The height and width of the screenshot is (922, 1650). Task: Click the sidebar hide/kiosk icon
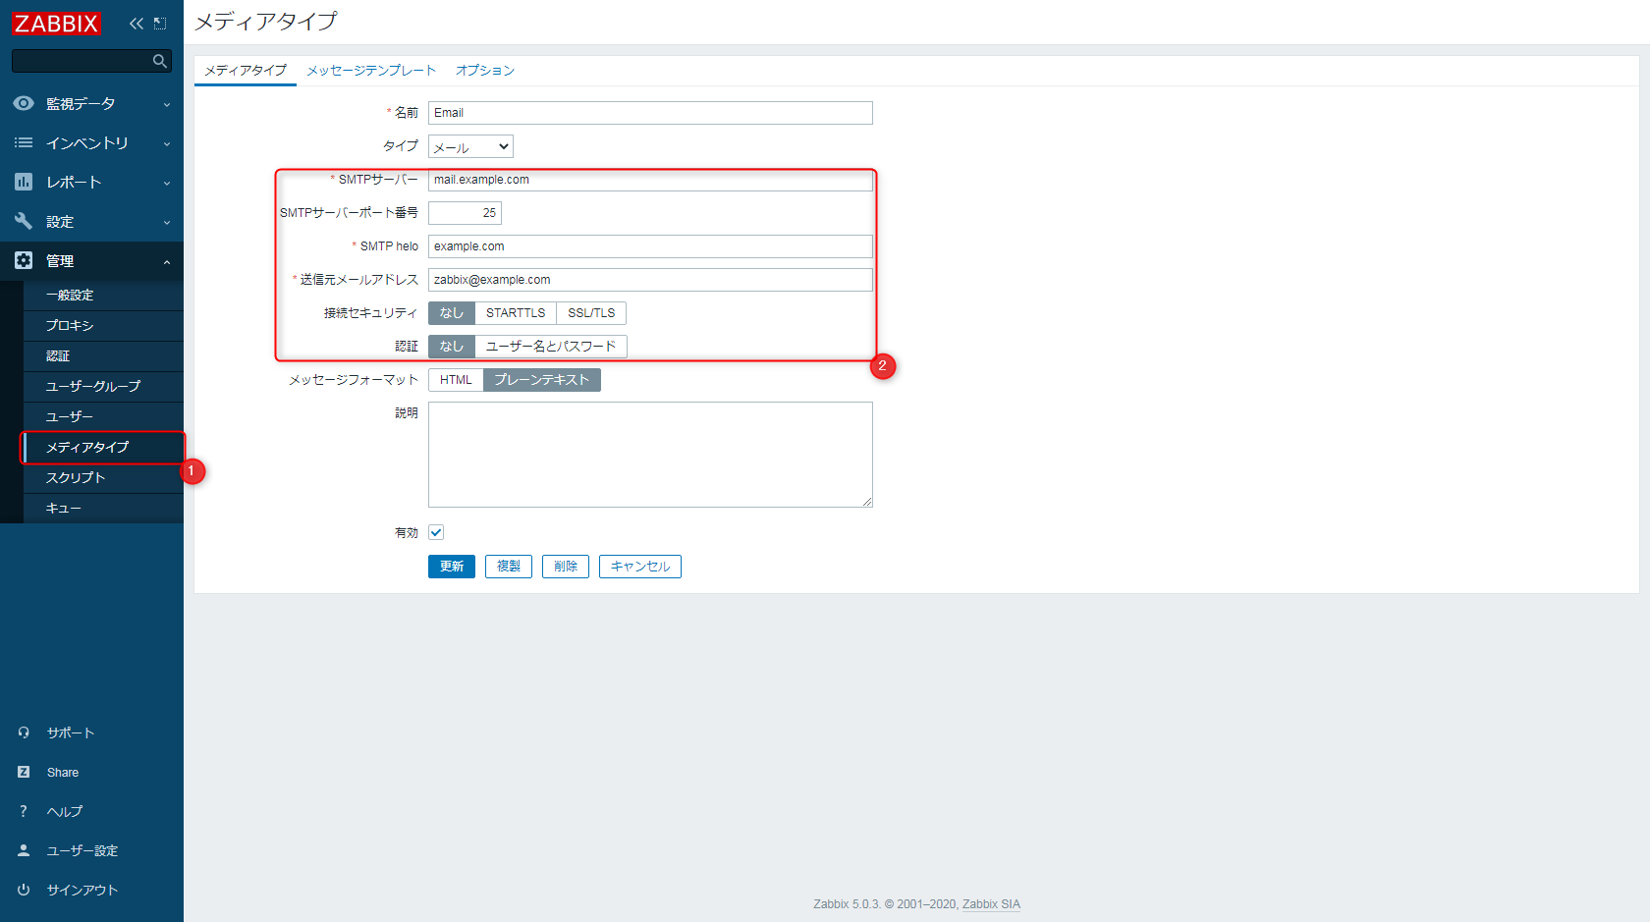[x=160, y=24]
